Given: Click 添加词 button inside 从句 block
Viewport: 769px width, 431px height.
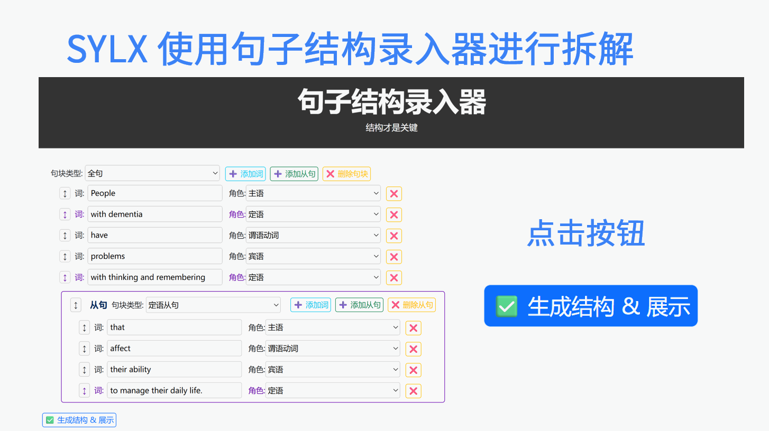Looking at the screenshot, I should click(x=310, y=305).
